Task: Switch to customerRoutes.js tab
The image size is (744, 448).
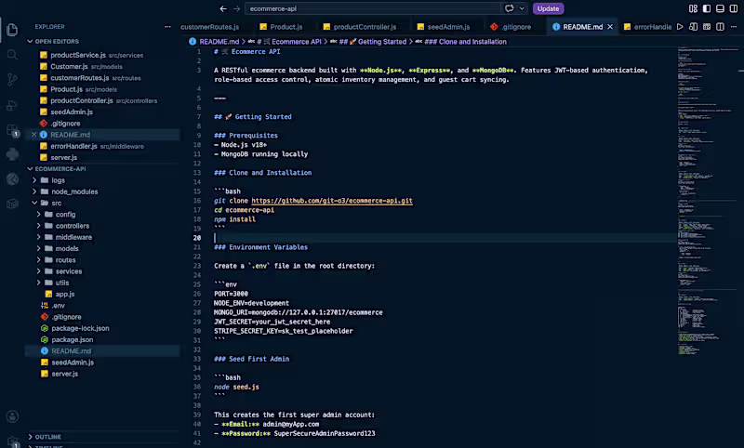Action: coord(212,27)
